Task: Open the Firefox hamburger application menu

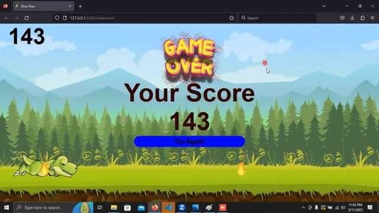Action: (x=372, y=18)
